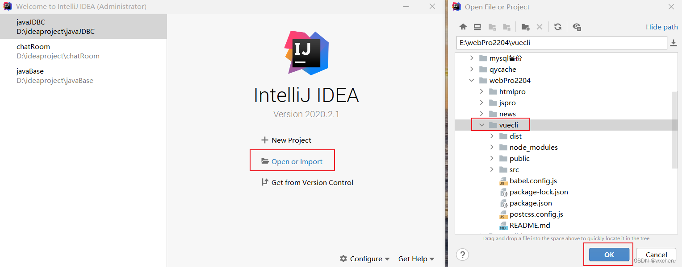Select package-lock.json in the tree
682x267 pixels.
tap(539, 192)
